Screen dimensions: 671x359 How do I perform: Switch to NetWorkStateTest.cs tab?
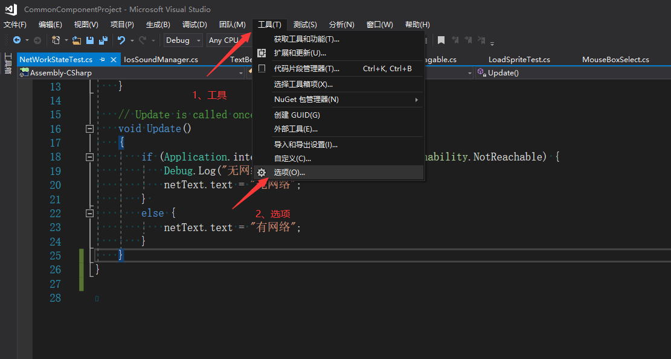[x=56, y=59]
